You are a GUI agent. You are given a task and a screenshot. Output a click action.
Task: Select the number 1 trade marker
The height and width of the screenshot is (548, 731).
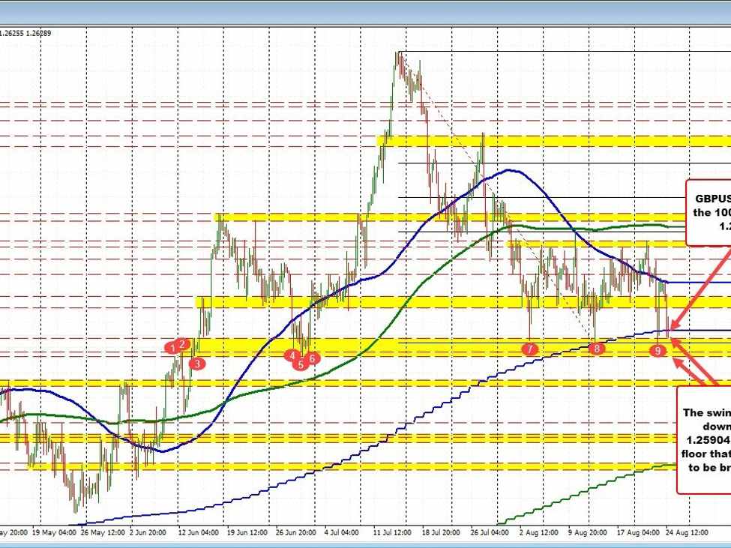point(170,346)
